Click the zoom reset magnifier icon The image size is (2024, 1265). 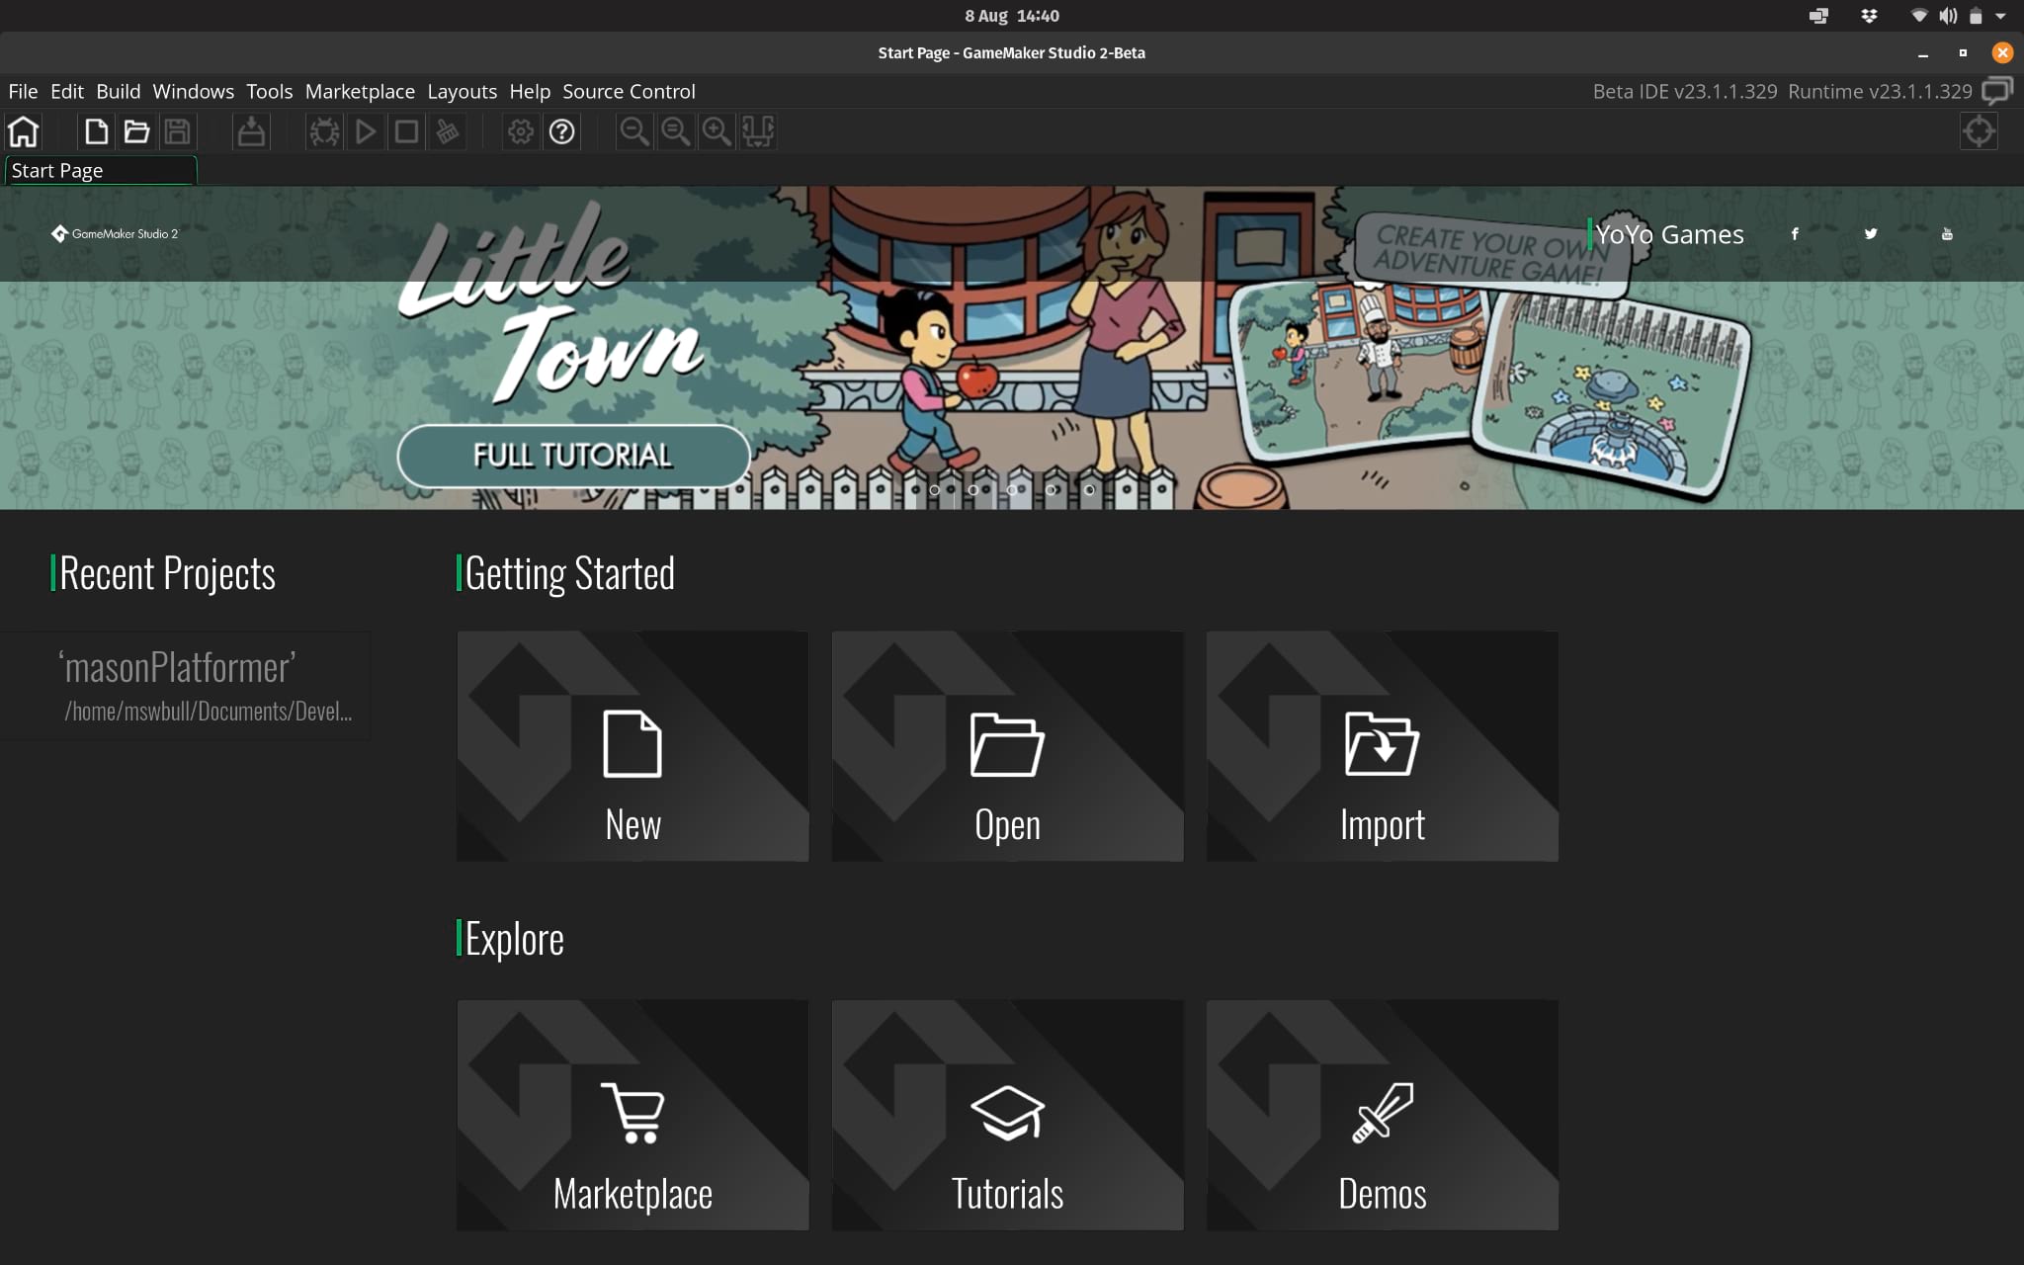click(x=676, y=131)
